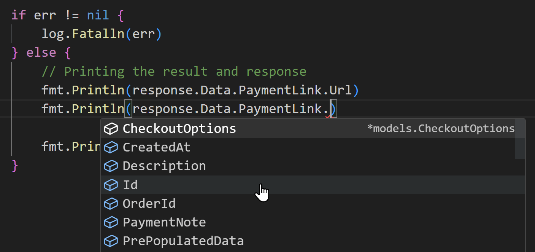Viewport: 535px width, 252px height.
Task: Click the field icon next to CreatedAt
Action: coord(111,147)
